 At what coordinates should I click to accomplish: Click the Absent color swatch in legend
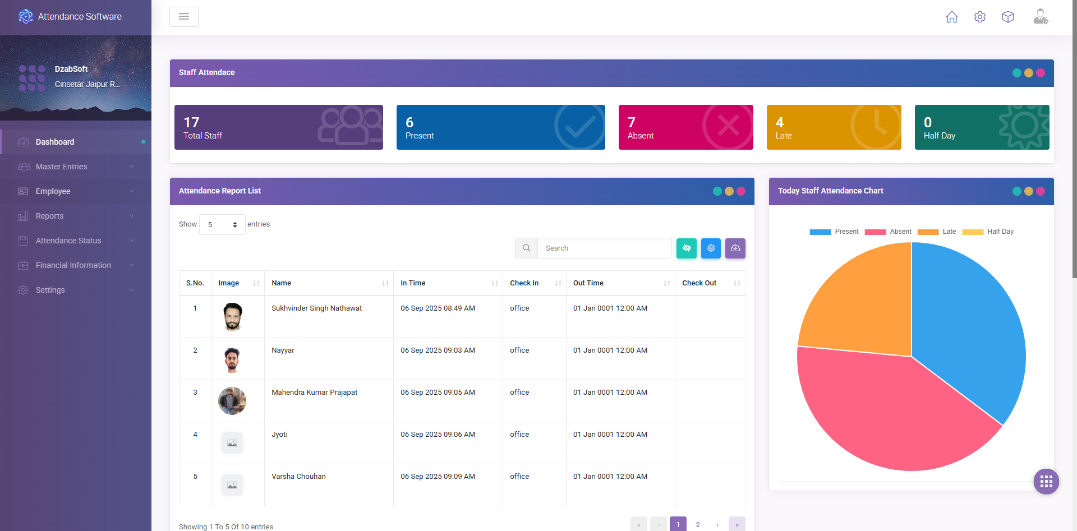click(875, 232)
